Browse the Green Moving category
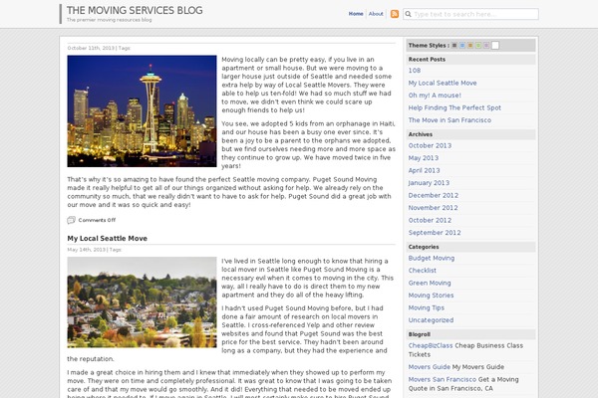Image resolution: width=598 pixels, height=398 pixels. 430,283
